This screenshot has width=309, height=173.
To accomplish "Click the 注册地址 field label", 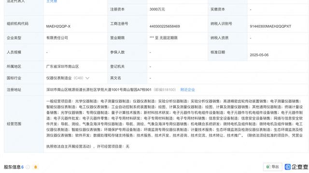I will coord(14,90).
